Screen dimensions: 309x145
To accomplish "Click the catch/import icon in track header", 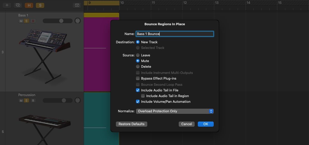I will point(77,5).
